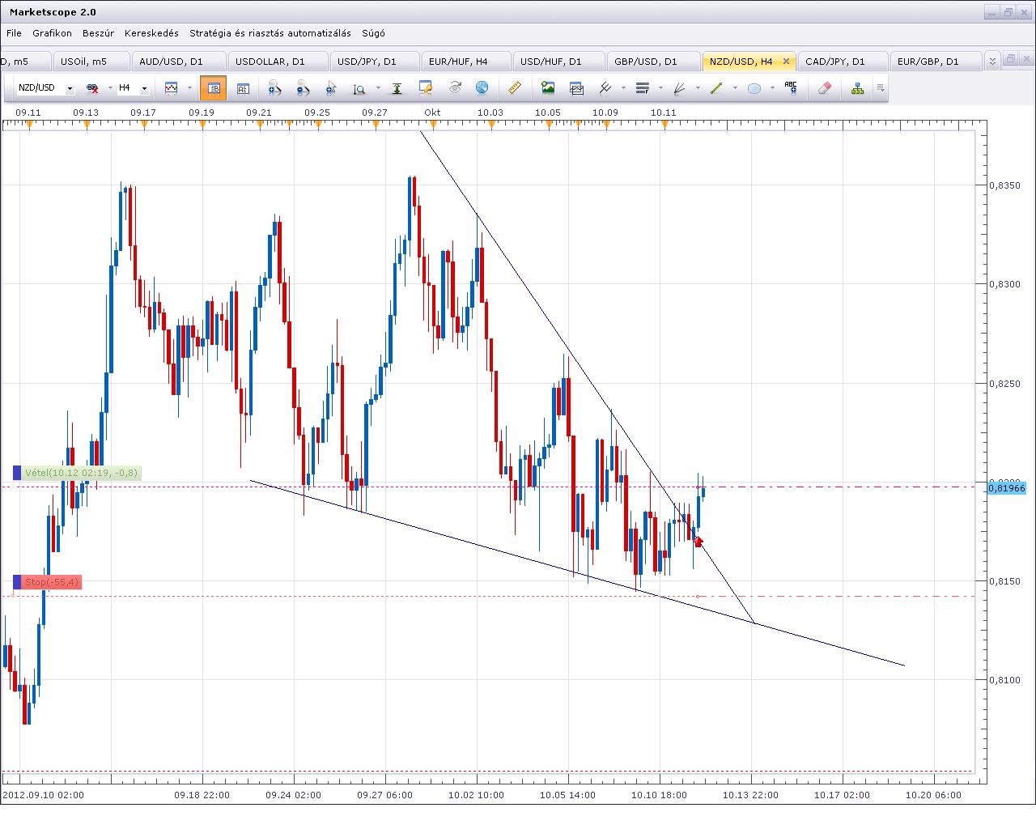
Task: Click the Vétel order label
Action: point(81,473)
